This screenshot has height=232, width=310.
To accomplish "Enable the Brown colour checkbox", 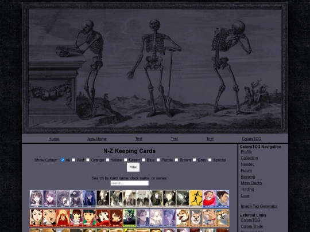I will (x=176, y=160).
